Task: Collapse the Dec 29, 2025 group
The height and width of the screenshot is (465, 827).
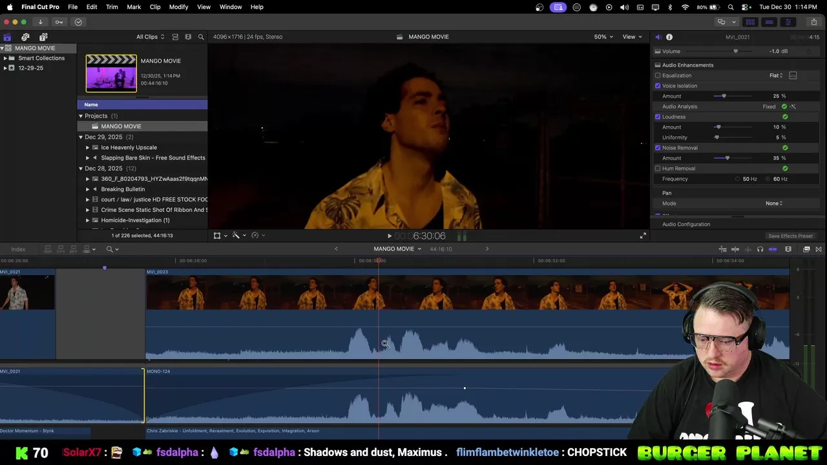Action: 81,137
